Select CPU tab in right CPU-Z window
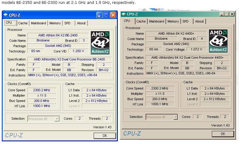Viewport: 241px width, 144px height. tap(129, 21)
